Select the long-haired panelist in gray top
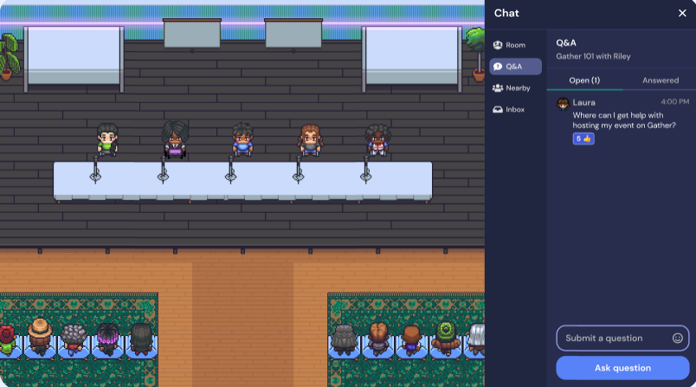 click(x=310, y=140)
